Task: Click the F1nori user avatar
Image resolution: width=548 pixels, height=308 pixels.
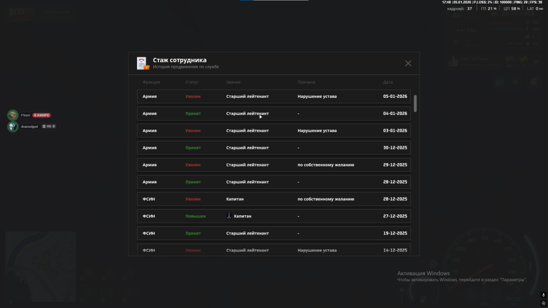Action: (13, 115)
